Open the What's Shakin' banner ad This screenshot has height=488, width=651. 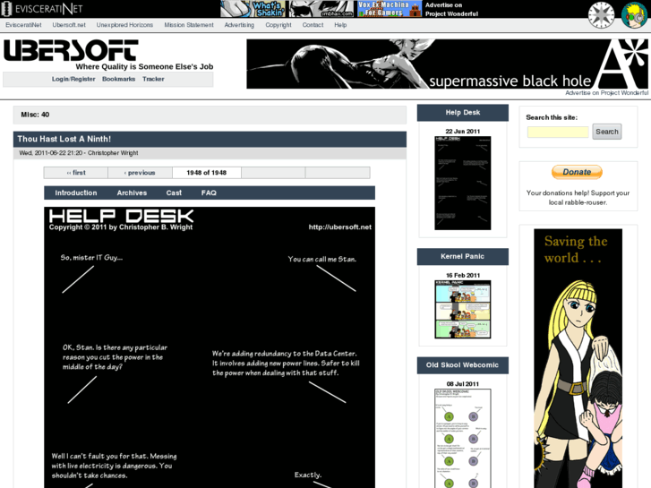253,9
